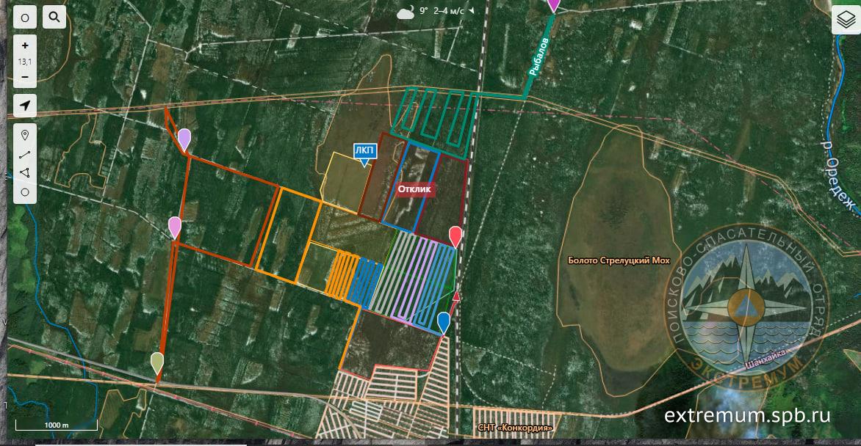Open the map layers switcher
Image resolution: width=861 pixels, height=446 pixels.
click(846, 20)
